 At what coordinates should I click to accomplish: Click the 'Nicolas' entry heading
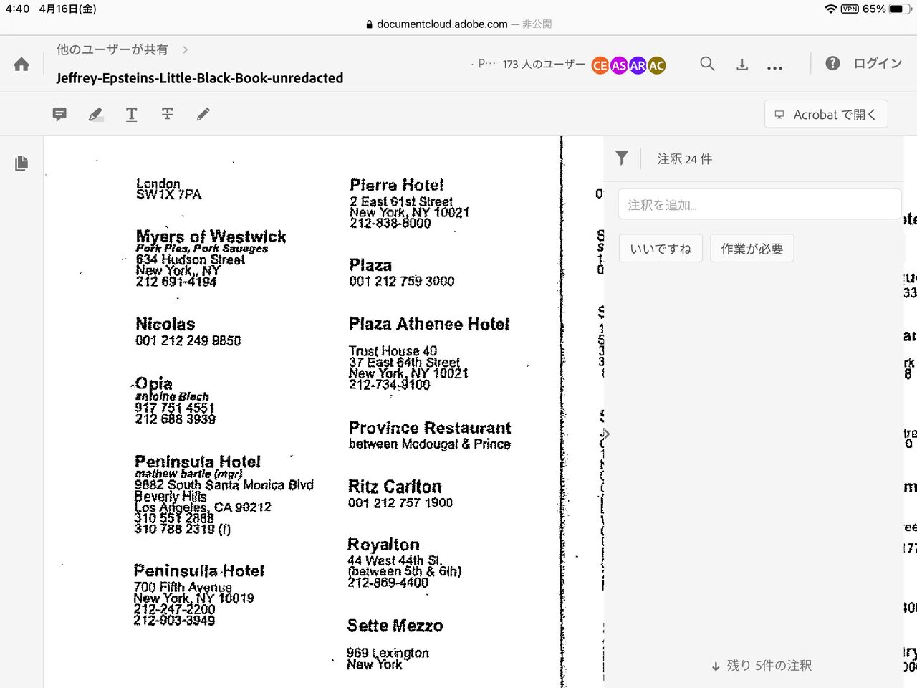pyautogui.click(x=165, y=324)
